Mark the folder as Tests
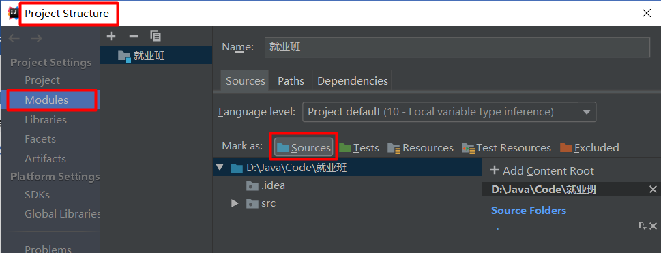Screen dimensions: 661x253 pyautogui.click(x=359, y=147)
